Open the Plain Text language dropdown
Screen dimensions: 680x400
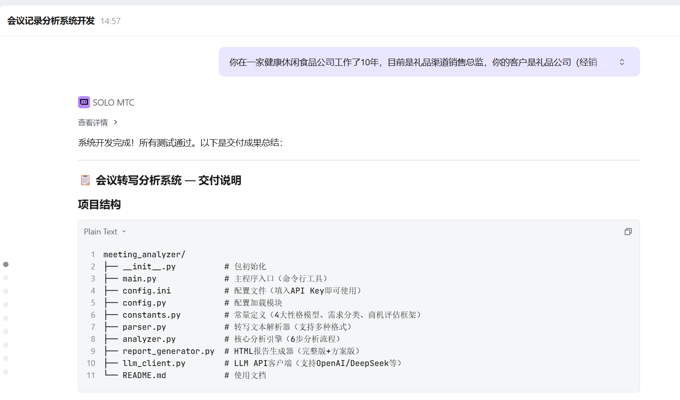coord(105,232)
